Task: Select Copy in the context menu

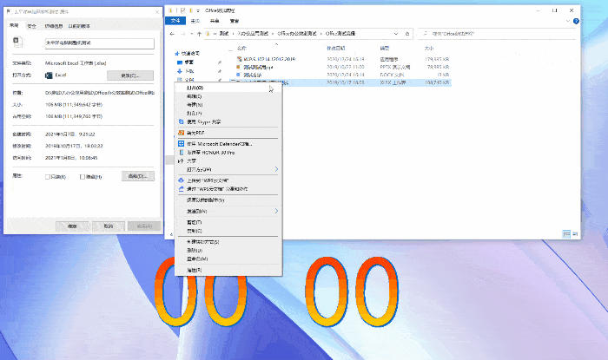Action: tap(228, 231)
